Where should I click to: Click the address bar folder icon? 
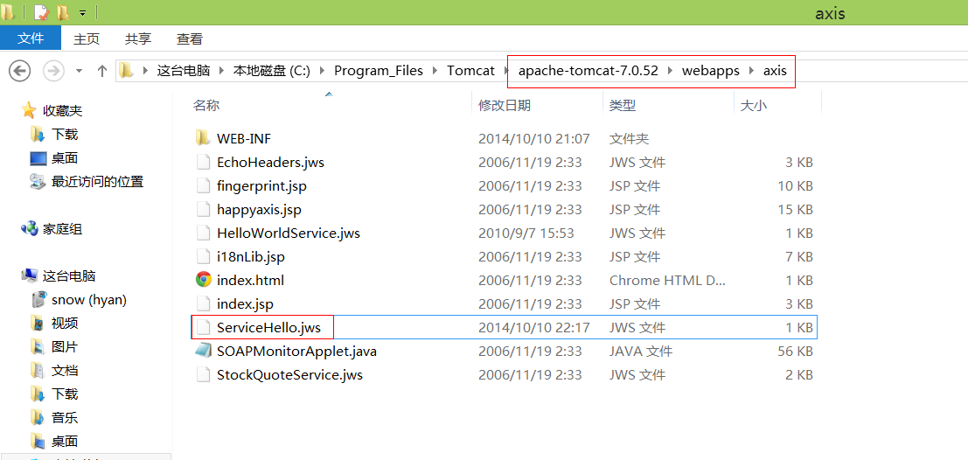pyautogui.click(x=126, y=70)
